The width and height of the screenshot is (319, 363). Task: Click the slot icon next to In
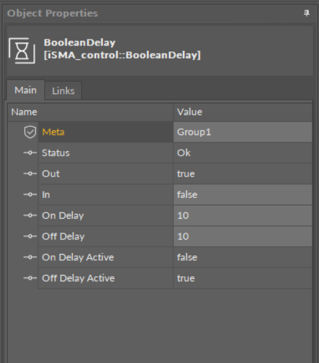[30, 195]
